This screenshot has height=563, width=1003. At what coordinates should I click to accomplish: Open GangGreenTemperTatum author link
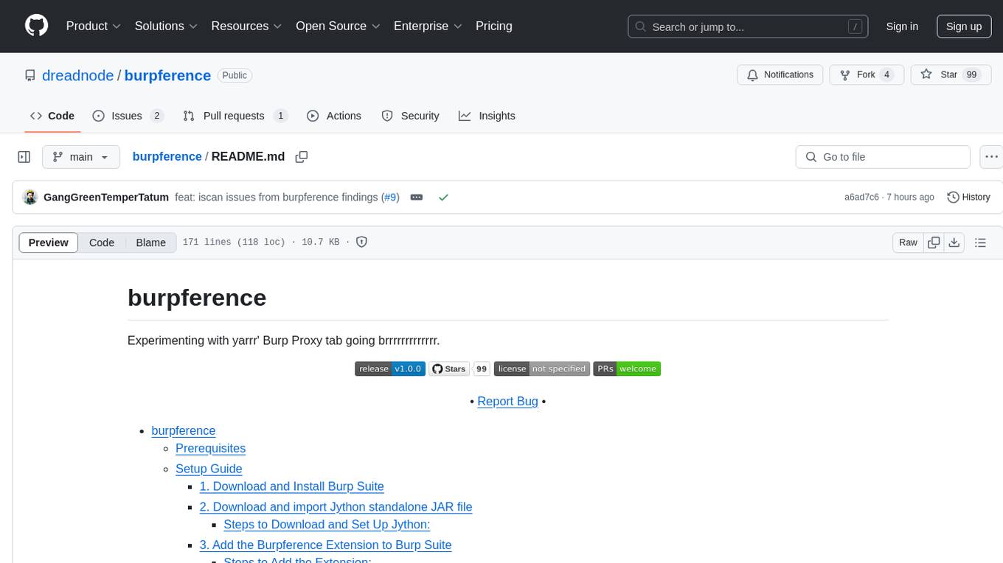(x=106, y=197)
